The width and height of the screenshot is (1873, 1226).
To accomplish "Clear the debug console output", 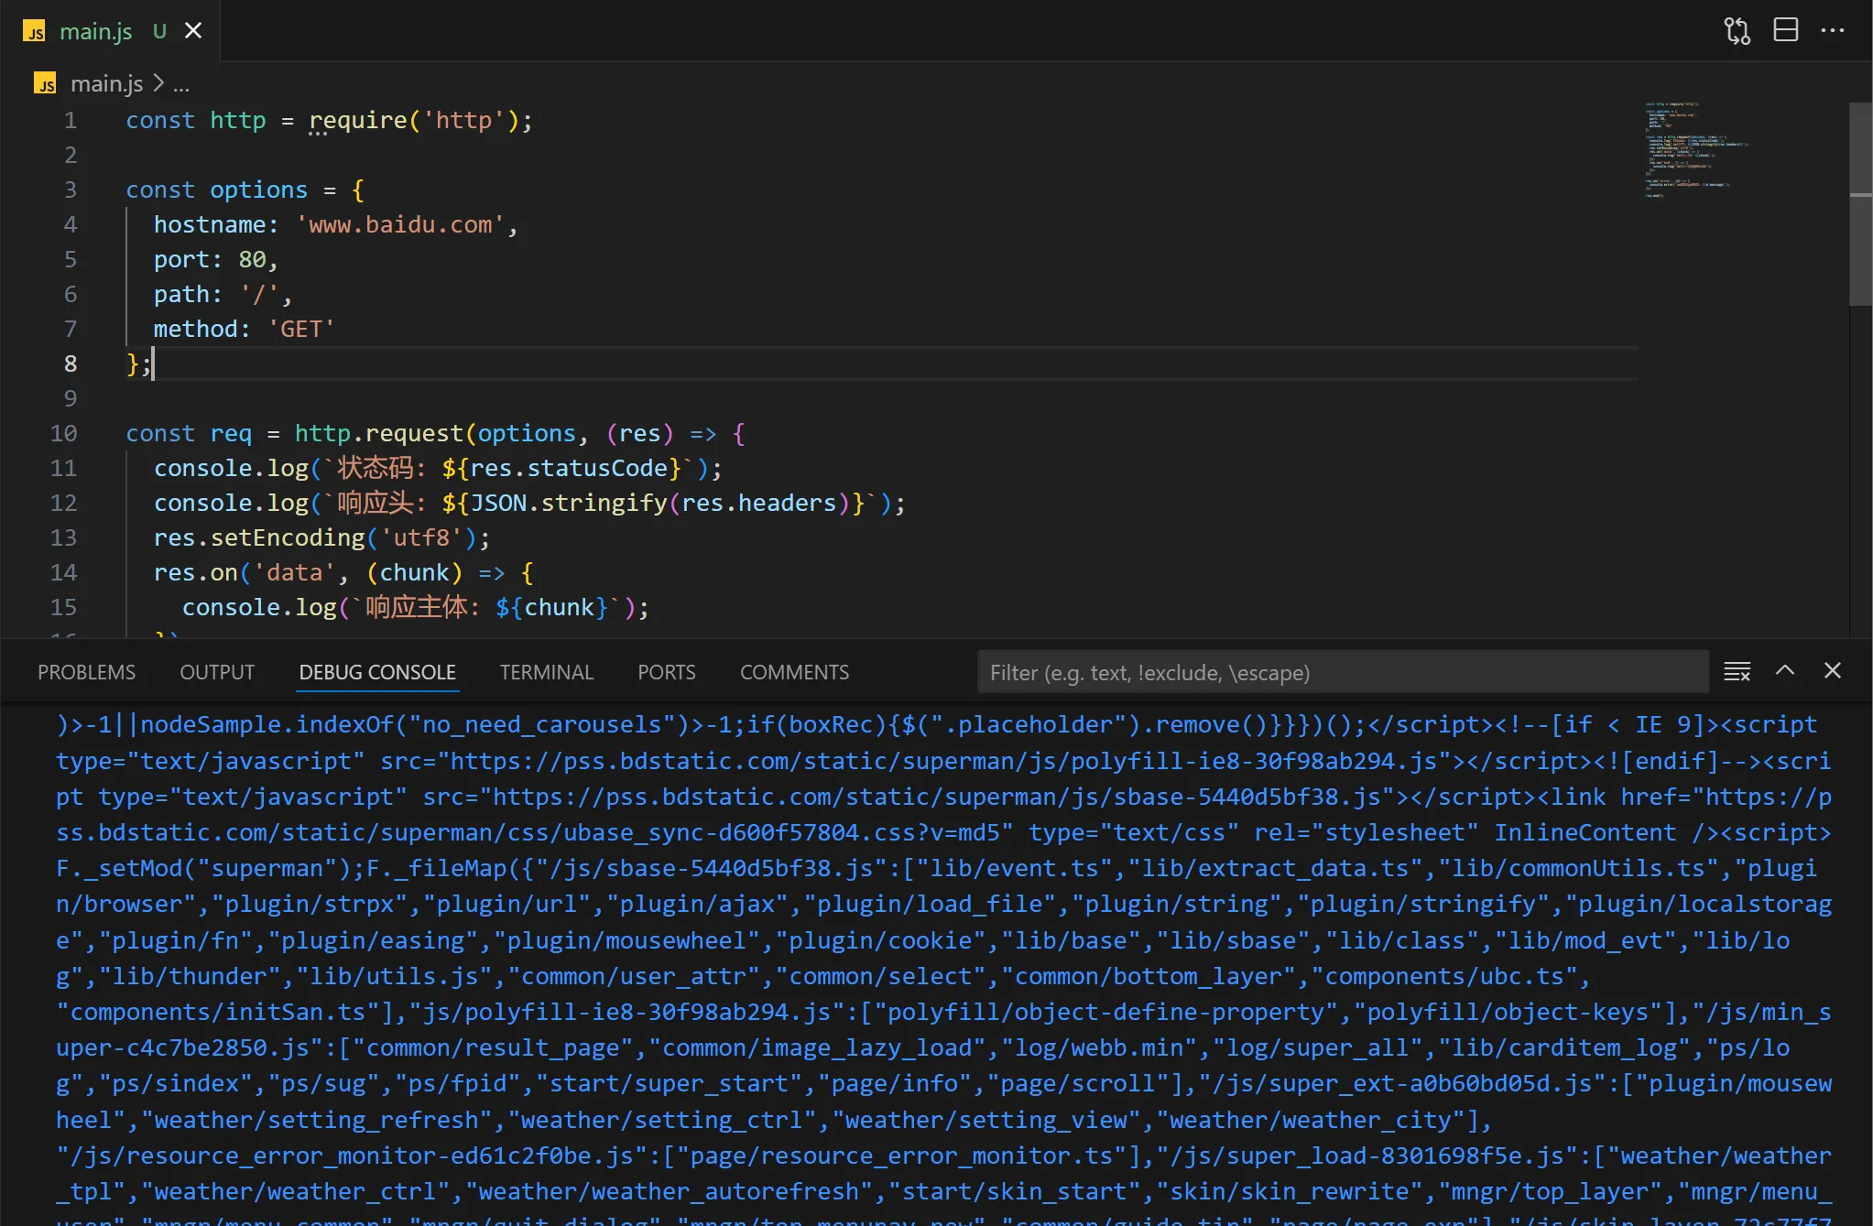I will pyautogui.click(x=1737, y=671).
